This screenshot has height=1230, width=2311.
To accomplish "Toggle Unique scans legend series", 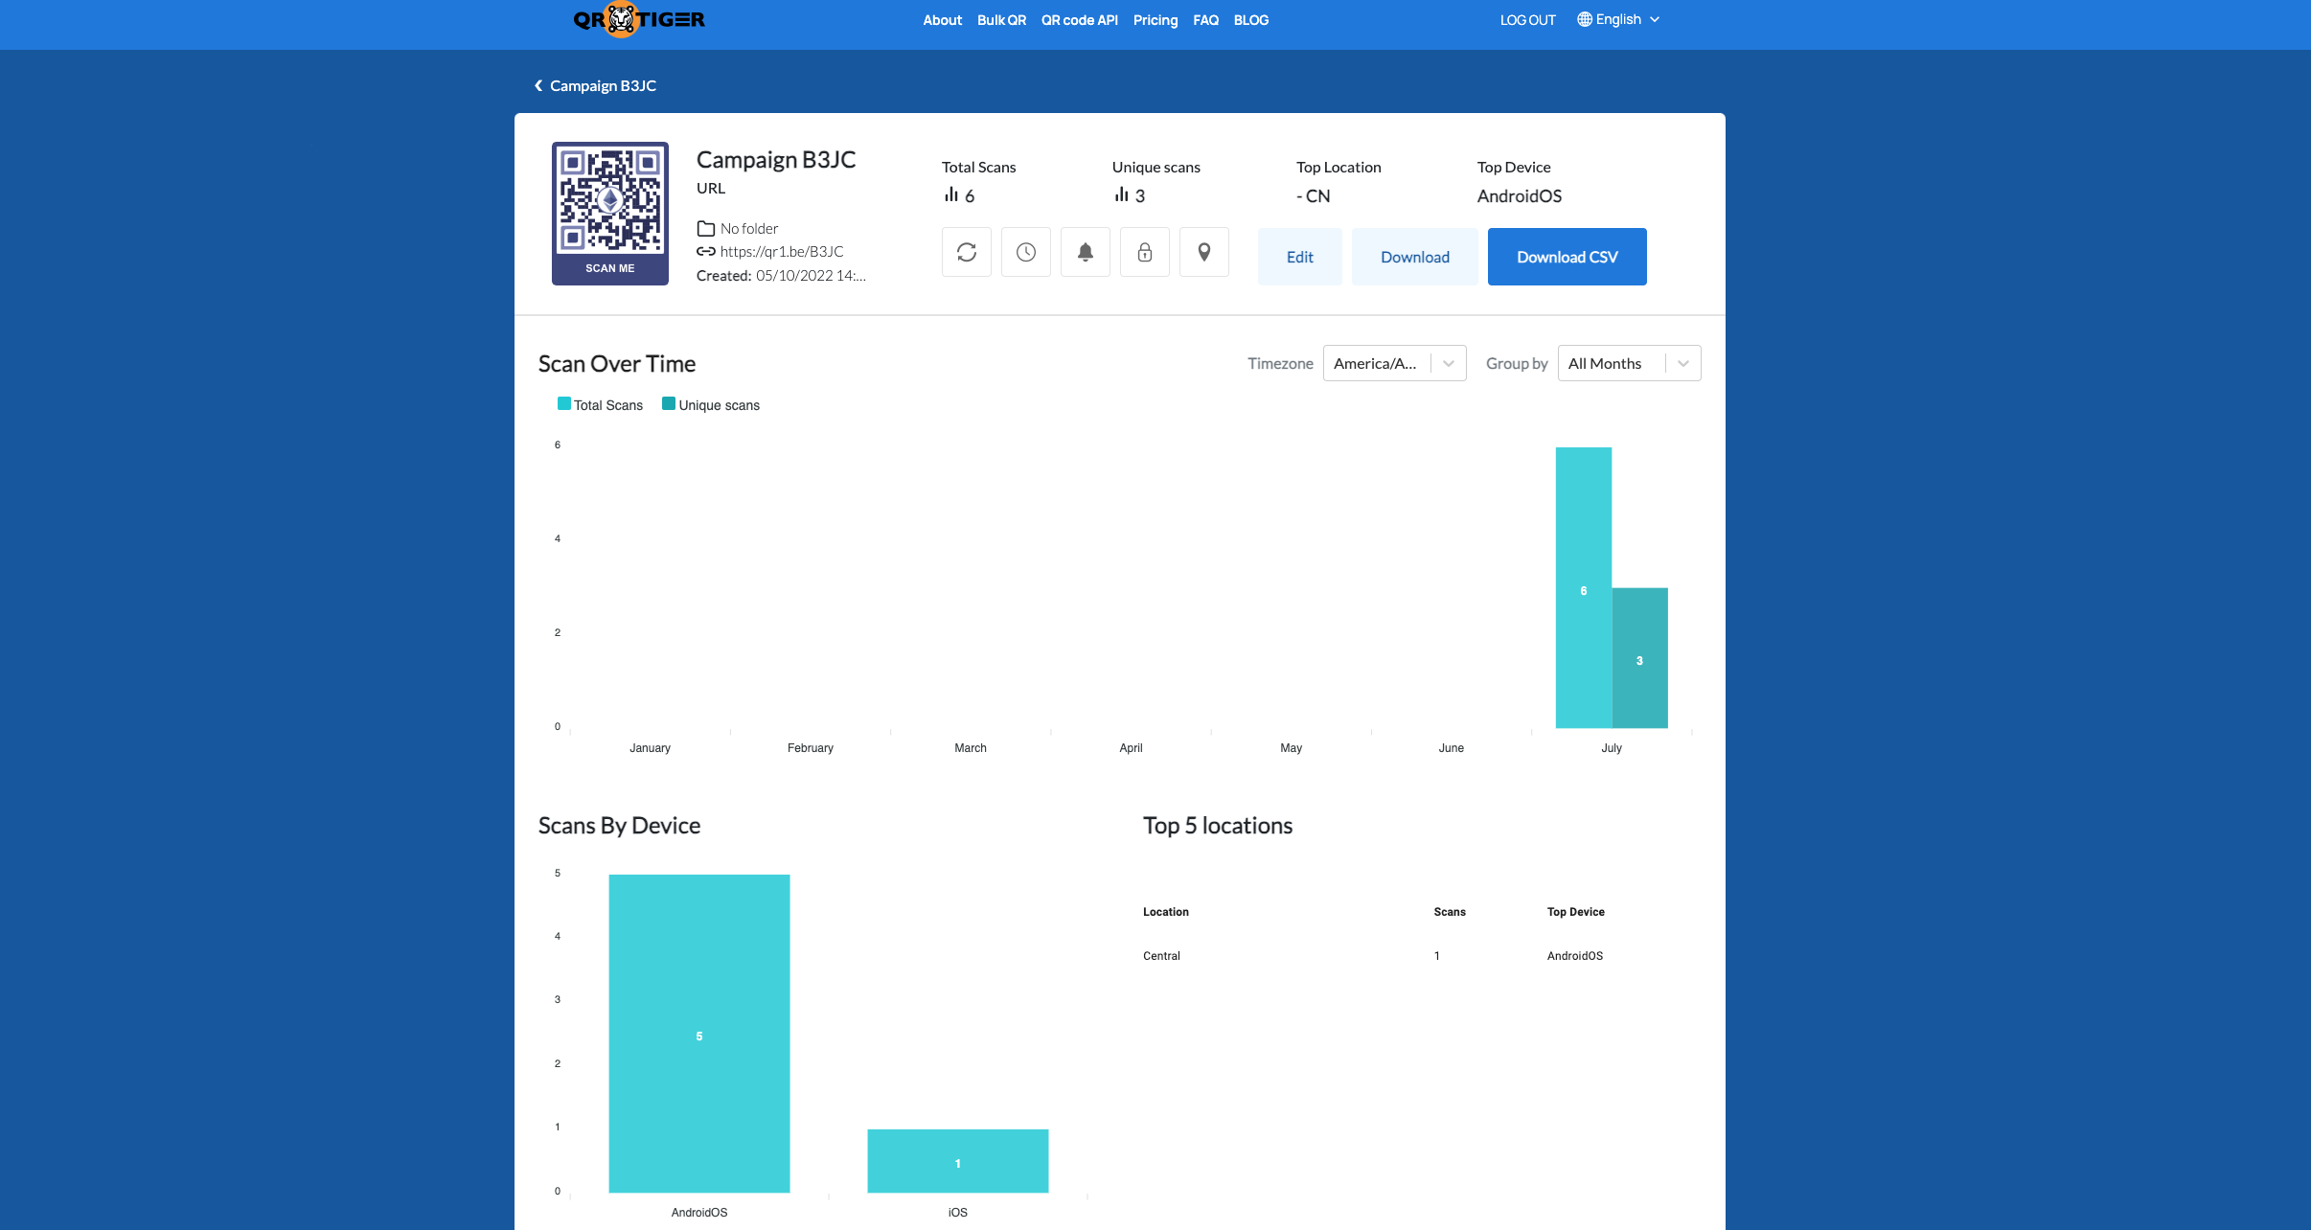I will [x=711, y=404].
